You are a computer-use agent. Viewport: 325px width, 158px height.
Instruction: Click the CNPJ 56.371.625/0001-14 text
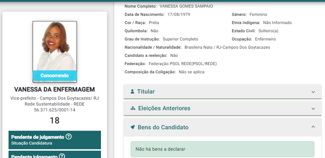tap(55, 110)
